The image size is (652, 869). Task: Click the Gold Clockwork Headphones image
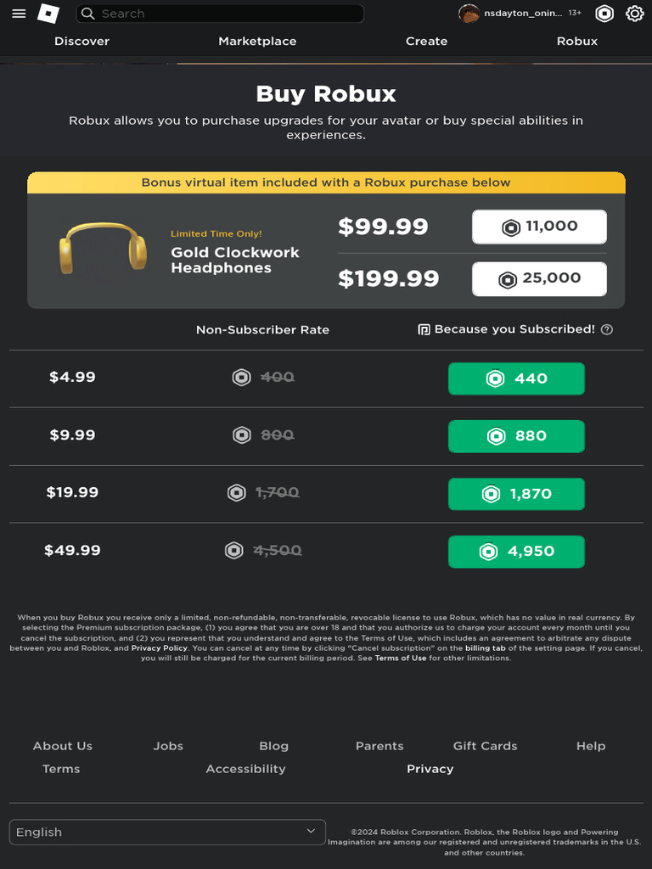click(103, 249)
